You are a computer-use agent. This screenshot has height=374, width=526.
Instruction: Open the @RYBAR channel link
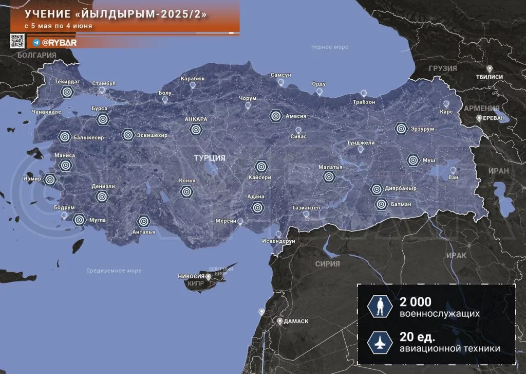click(60, 43)
